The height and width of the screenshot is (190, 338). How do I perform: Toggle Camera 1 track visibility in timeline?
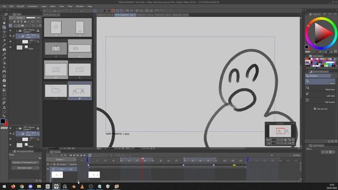(x=48, y=164)
